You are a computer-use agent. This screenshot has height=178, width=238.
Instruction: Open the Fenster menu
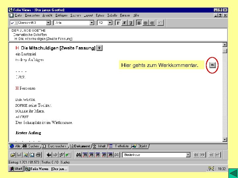(125, 15)
